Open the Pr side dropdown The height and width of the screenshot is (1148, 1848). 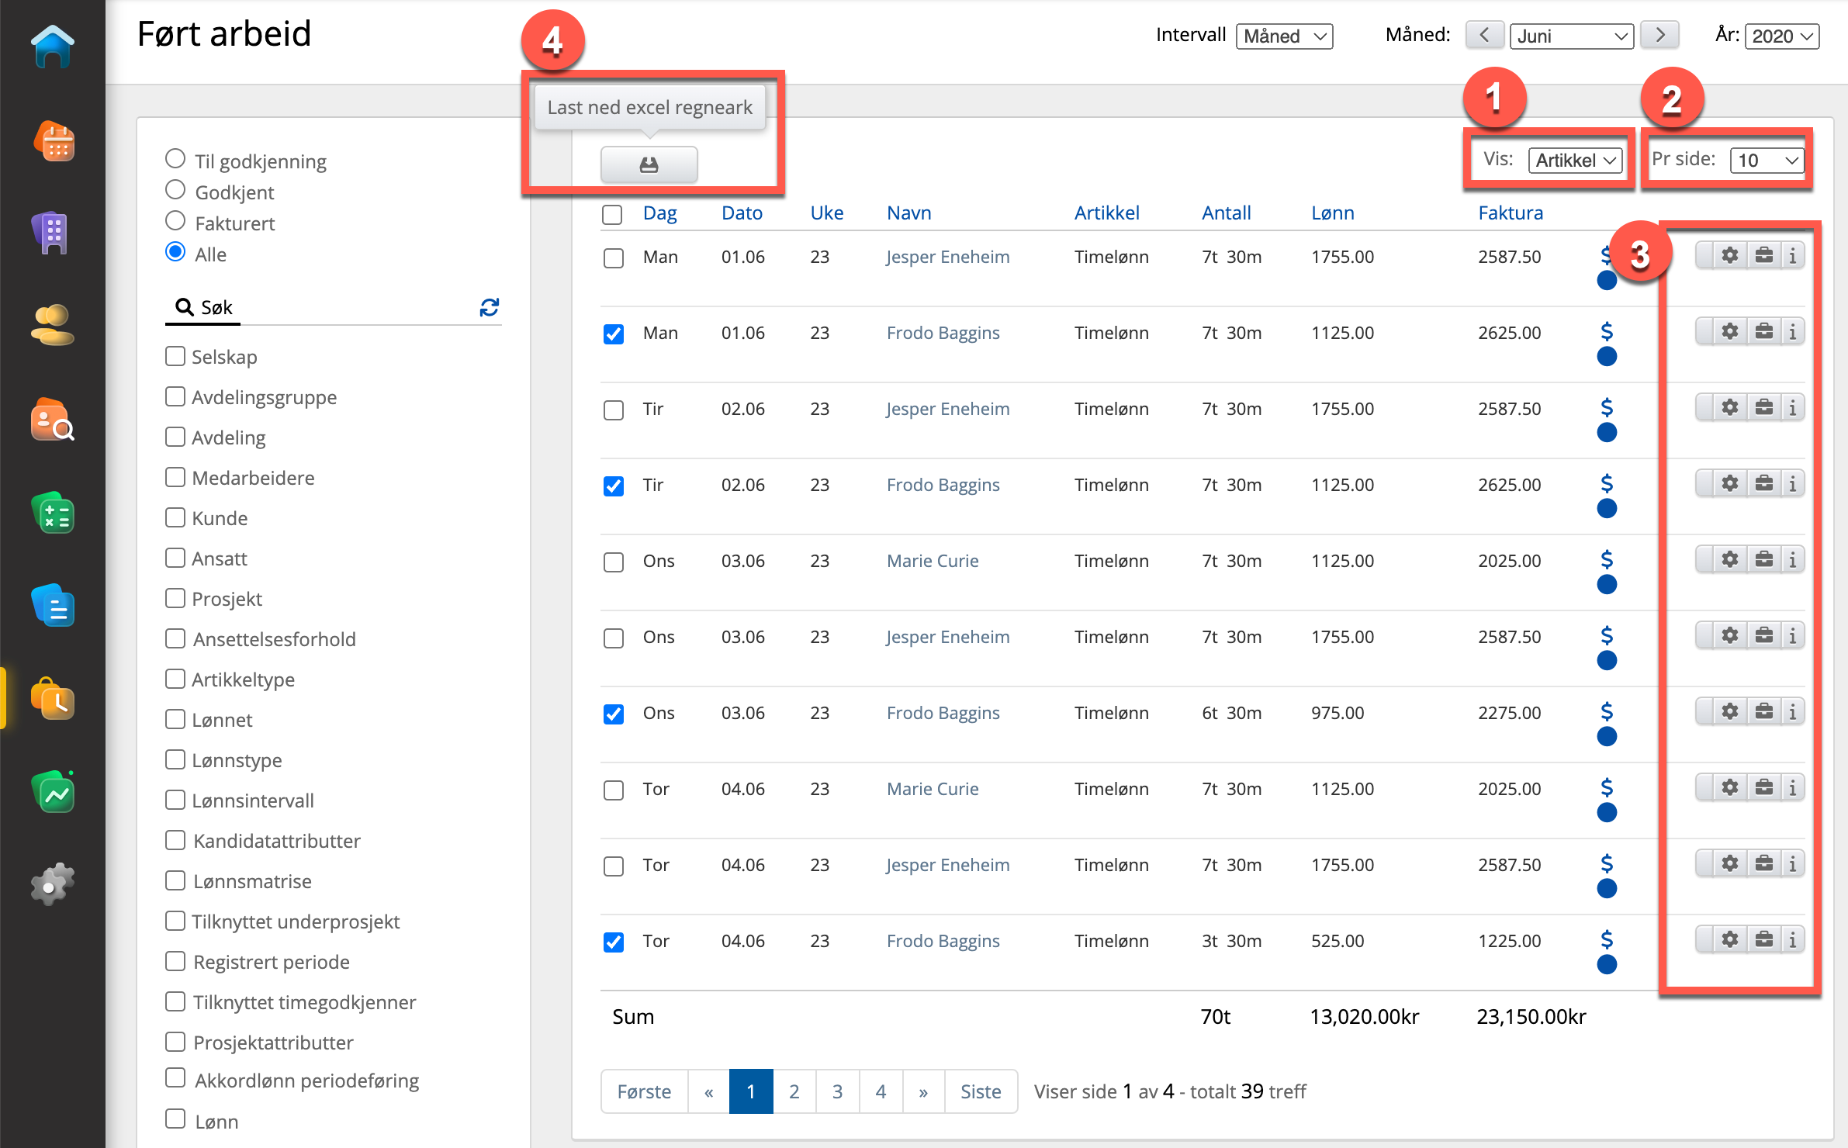pos(1767,161)
